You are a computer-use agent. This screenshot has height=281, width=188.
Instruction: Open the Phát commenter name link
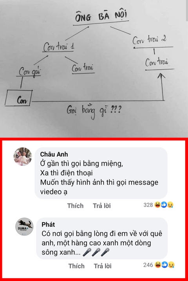coord(48,224)
